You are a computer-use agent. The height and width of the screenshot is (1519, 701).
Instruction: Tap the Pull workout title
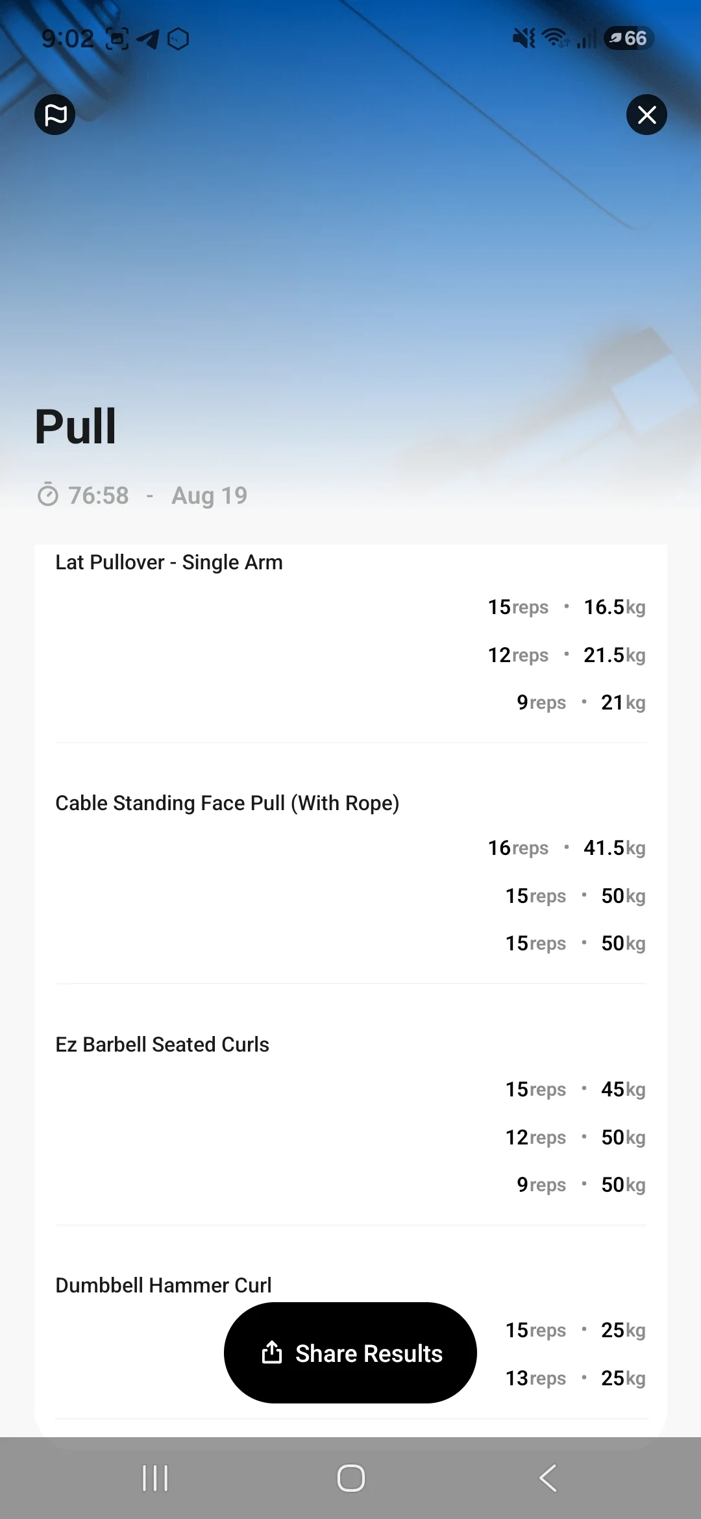tap(75, 426)
